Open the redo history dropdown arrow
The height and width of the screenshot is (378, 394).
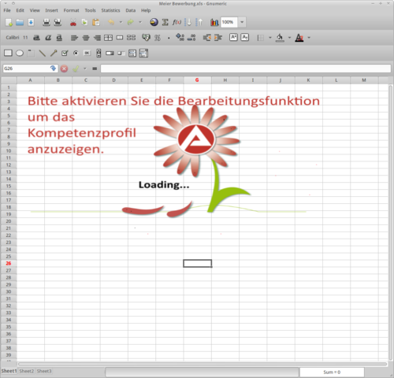point(140,22)
